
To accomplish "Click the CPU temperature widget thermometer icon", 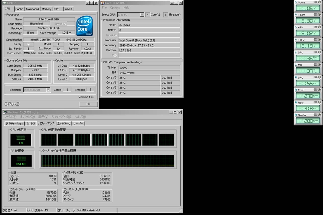I will (x=296, y=52).
